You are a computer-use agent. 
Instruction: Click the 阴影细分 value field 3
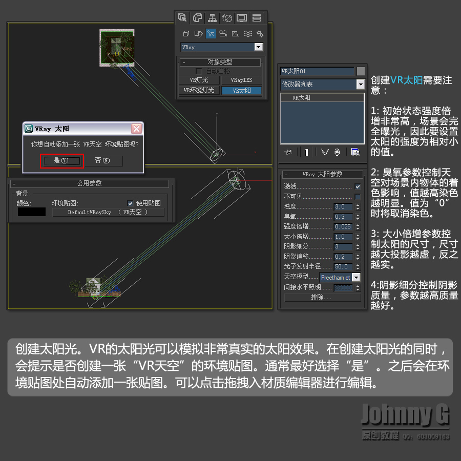tap(343, 247)
